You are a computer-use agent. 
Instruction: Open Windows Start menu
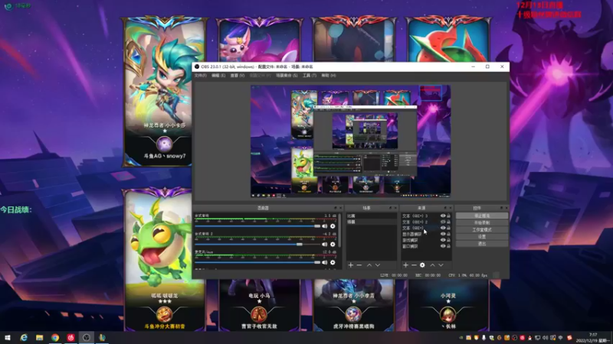[8, 337]
